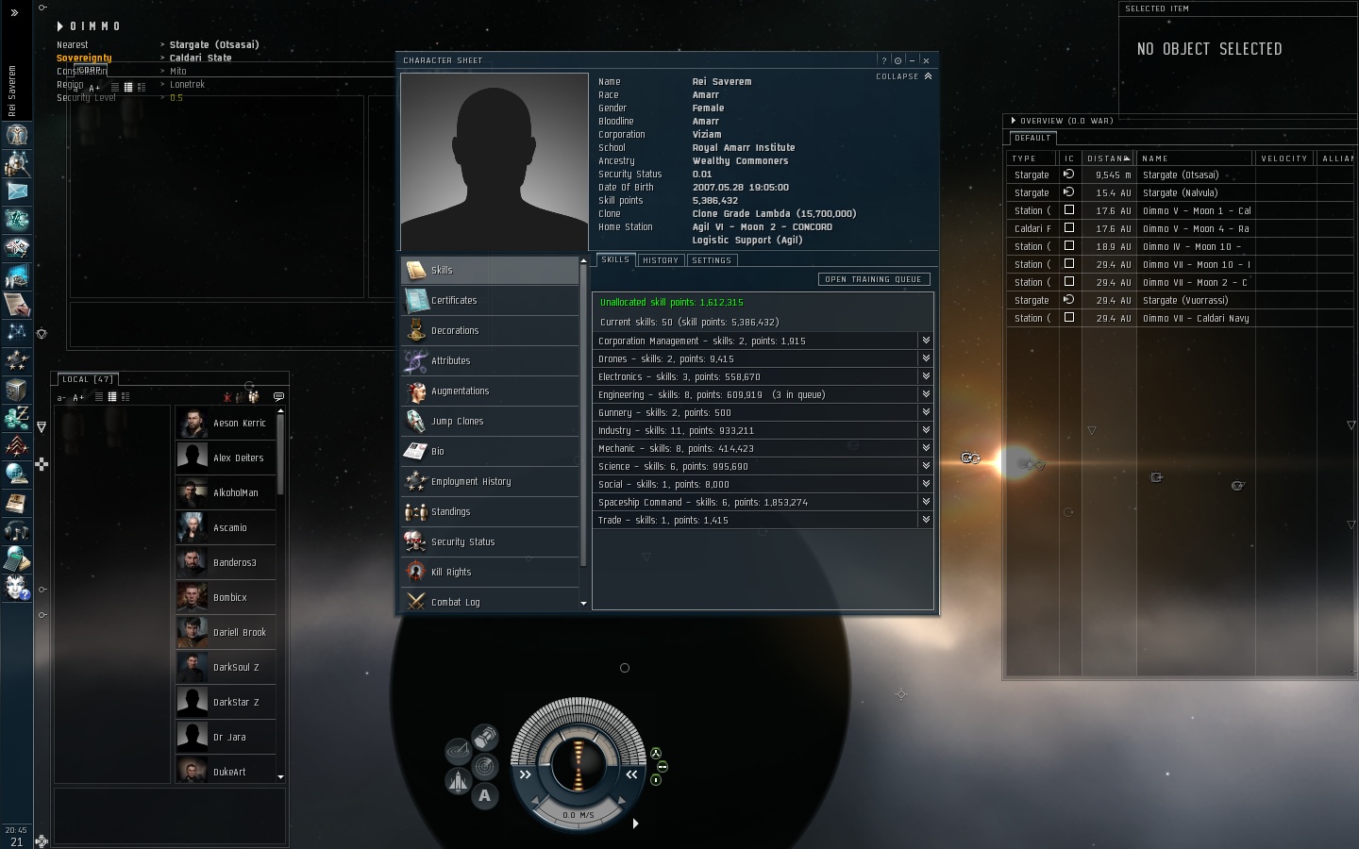The width and height of the screenshot is (1359, 849).
Task: Open the wallet coins icon
Action: [17, 417]
